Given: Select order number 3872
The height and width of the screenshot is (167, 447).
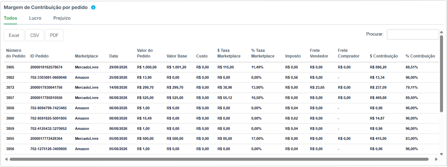Looking at the screenshot, I should pyautogui.click(x=10, y=88).
